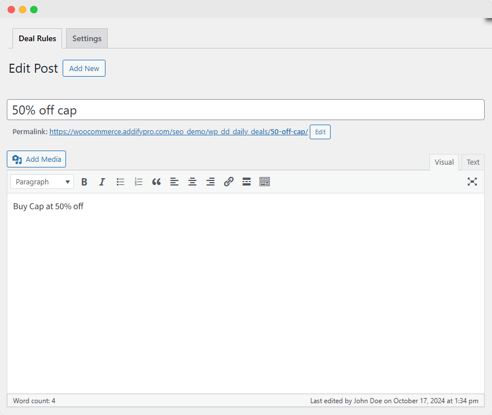Viewport: 492px width, 415px height.
Task: Insert or edit a link
Action: [x=229, y=182]
